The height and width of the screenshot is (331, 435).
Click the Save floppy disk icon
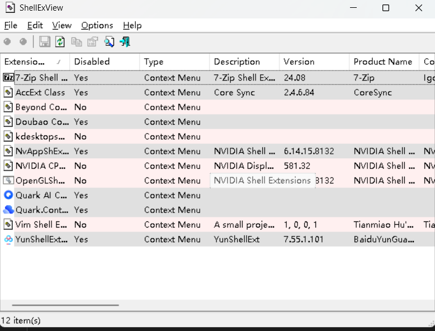44,42
